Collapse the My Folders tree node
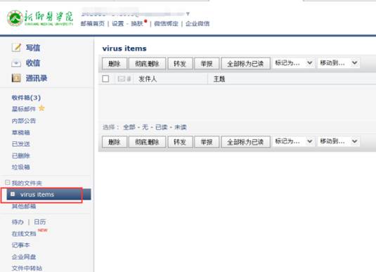This screenshot has width=376, height=272. coord(8,183)
